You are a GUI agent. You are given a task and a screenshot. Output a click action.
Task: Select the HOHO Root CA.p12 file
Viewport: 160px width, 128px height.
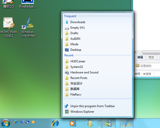(9, 27)
